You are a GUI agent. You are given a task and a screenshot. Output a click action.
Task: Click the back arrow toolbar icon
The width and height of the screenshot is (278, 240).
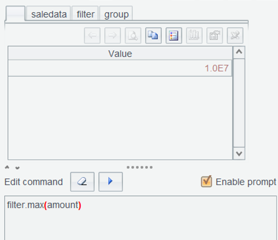pyautogui.click(x=92, y=36)
